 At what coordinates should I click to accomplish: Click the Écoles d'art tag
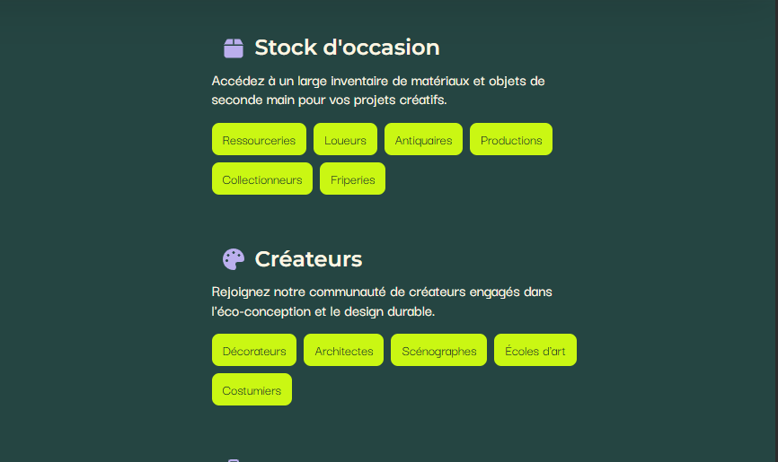535,350
